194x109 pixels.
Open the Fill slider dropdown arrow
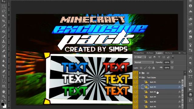[172, 68]
